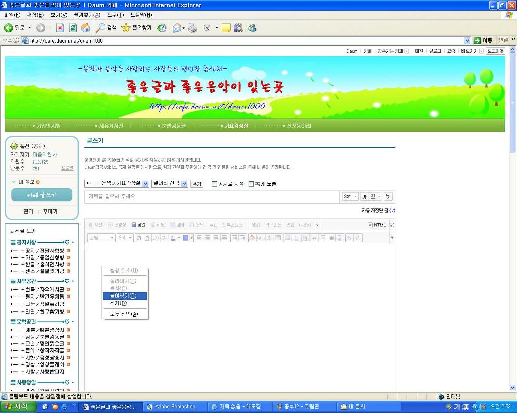Open the 말머리 선택 dropdown
Screen dimensions: 517x413
tap(170, 184)
